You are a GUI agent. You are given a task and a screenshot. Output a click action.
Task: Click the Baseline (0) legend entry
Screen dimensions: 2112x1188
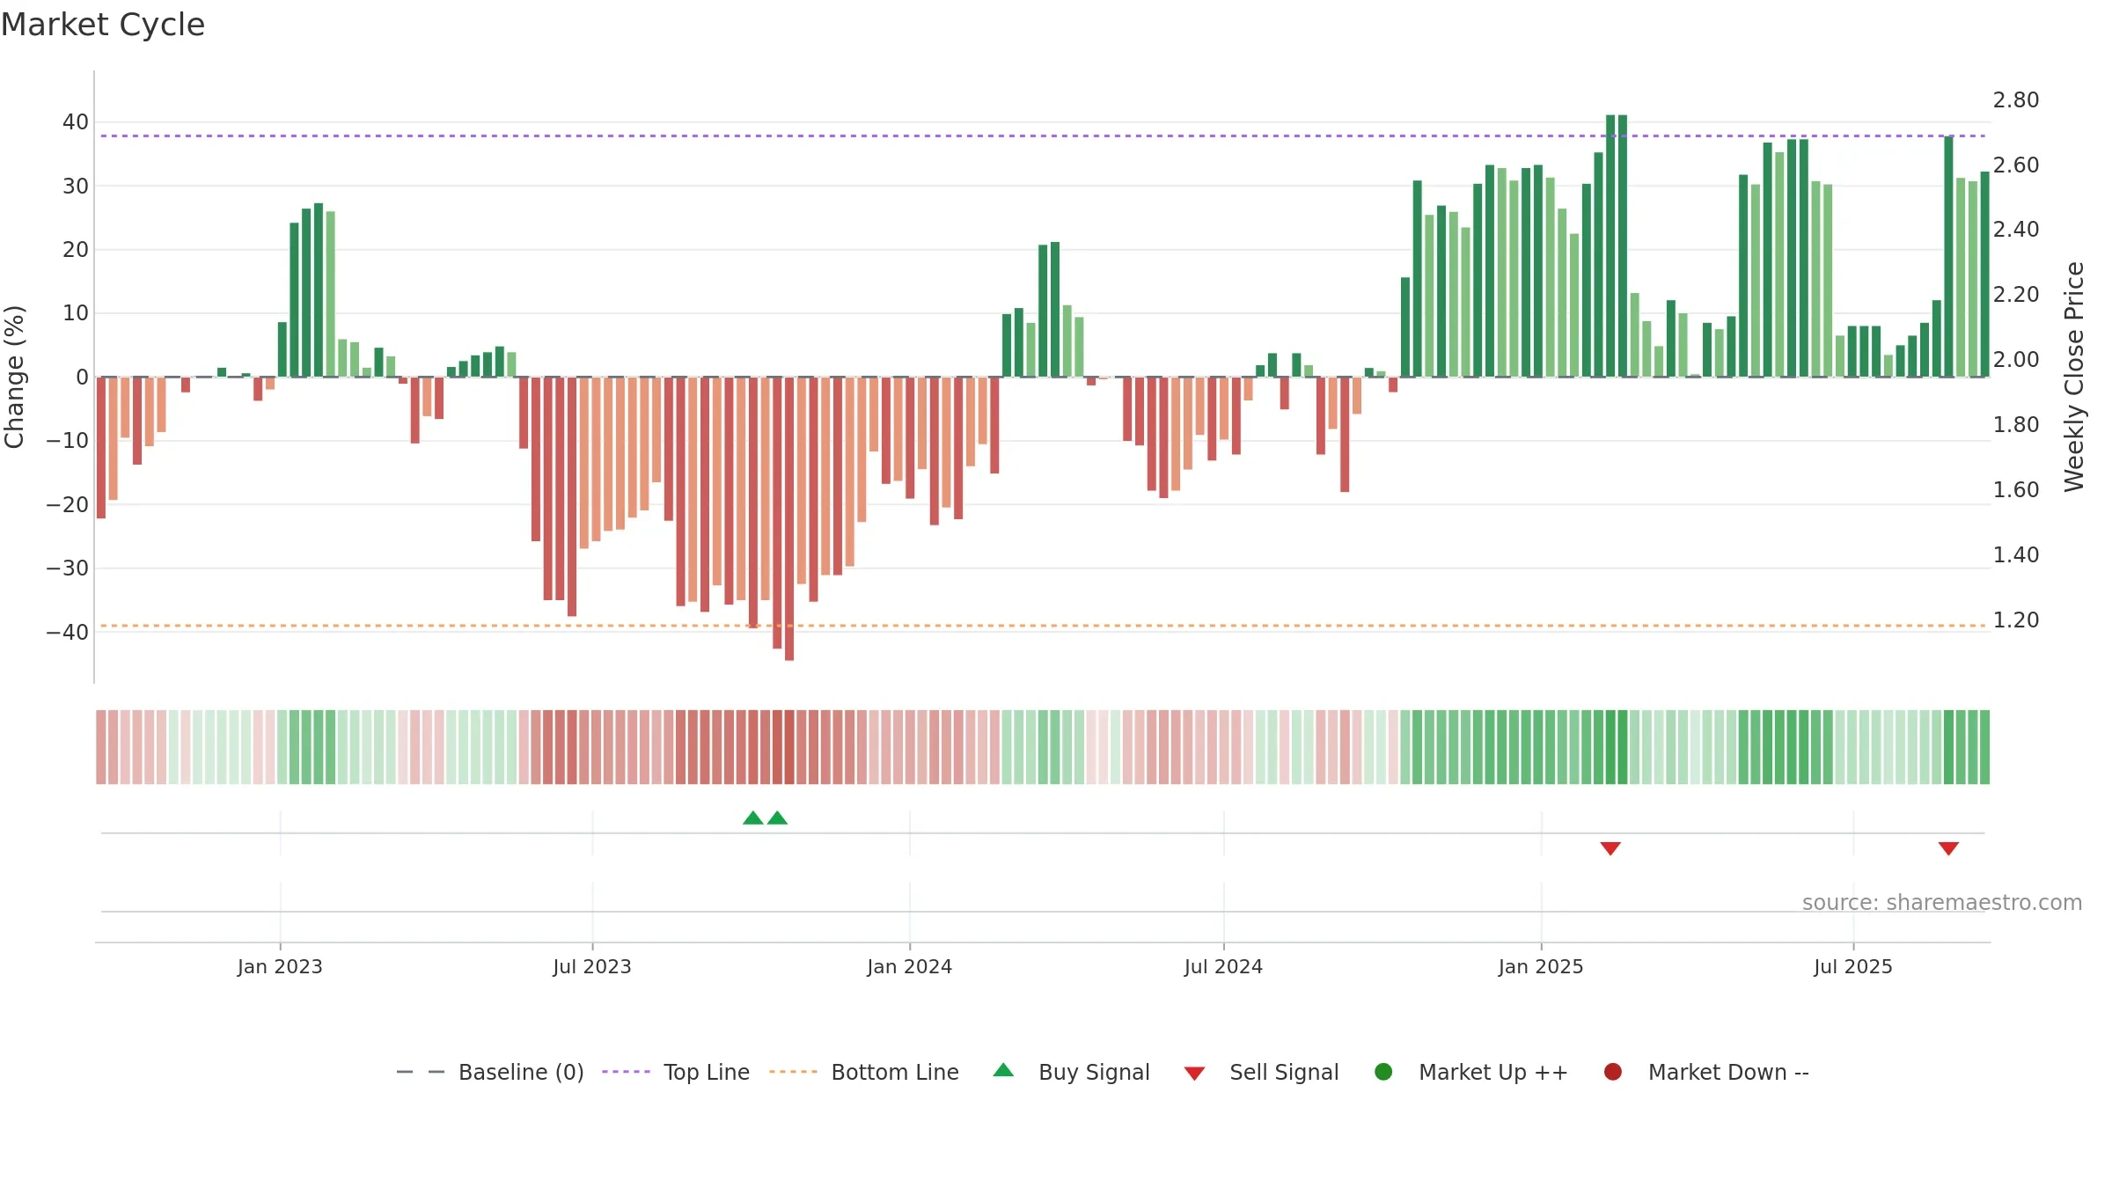[490, 1072]
